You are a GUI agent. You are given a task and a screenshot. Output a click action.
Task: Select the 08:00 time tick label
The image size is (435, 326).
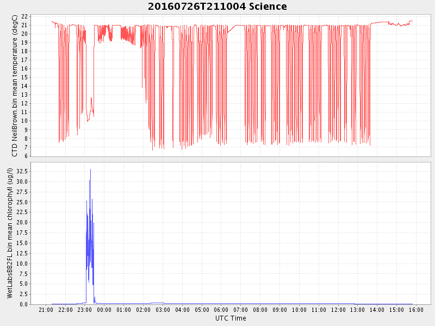[x=260, y=310]
